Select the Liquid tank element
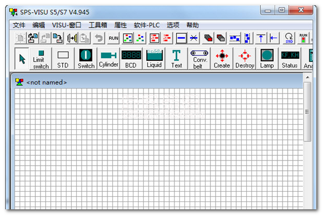This screenshot has width=322, height=215. point(154,59)
